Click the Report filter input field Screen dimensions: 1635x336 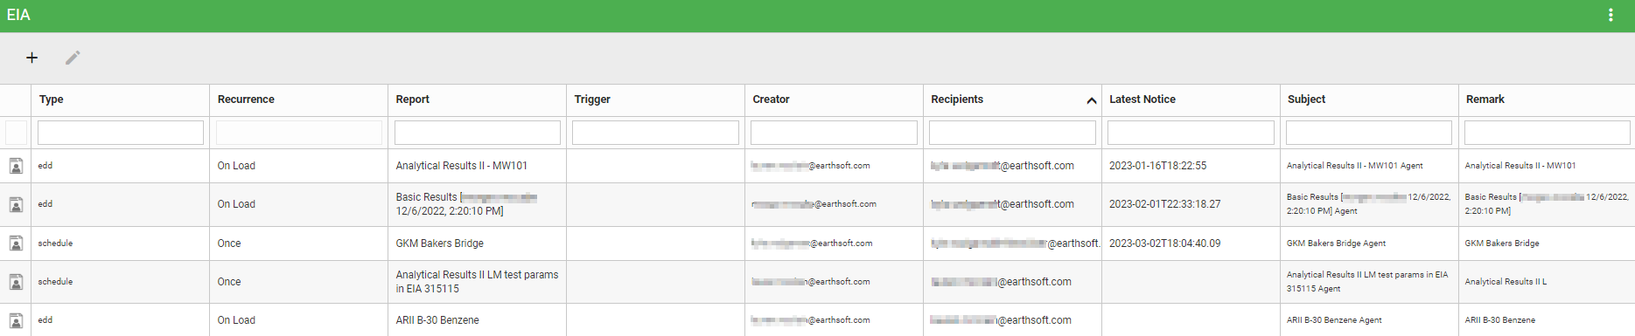click(478, 133)
